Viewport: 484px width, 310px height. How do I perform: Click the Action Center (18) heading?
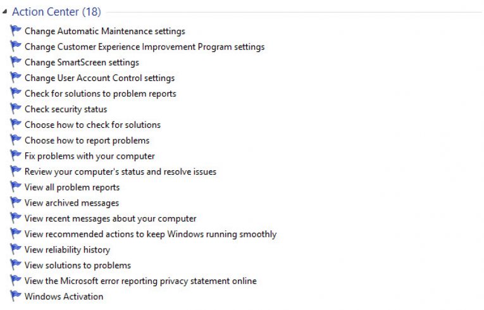click(x=56, y=12)
